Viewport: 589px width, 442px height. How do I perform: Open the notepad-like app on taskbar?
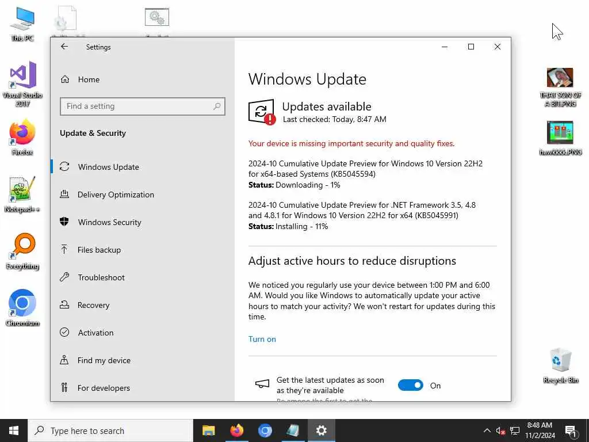[x=293, y=430]
